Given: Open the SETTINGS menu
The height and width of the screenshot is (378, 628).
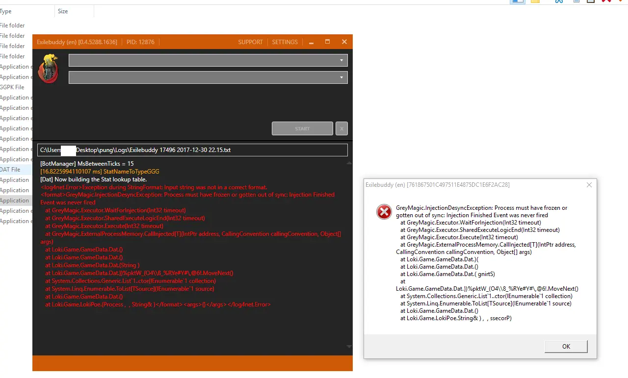Looking at the screenshot, I should tap(285, 42).
